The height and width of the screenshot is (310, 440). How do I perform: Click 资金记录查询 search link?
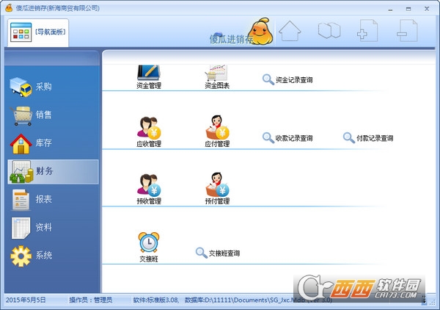(287, 80)
